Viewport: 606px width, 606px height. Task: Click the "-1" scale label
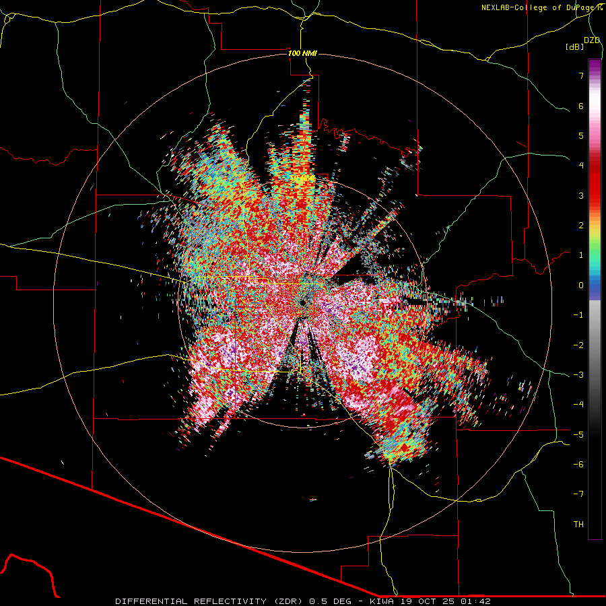[578, 315]
